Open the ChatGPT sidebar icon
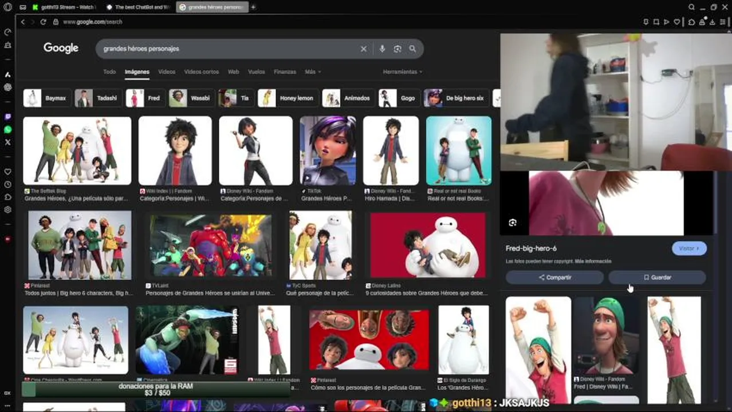Screen dimensions: 732x412 (x=7, y=88)
